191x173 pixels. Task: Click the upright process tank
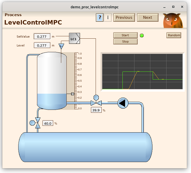coord(52,81)
